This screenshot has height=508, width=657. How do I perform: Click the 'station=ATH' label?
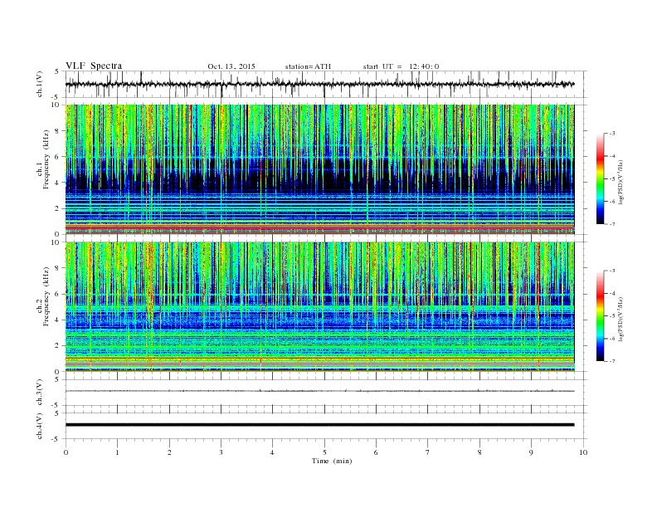[308, 66]
